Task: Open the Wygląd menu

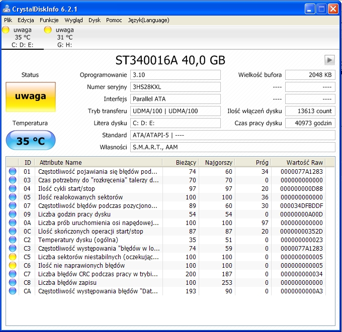Action: (73, 20)
